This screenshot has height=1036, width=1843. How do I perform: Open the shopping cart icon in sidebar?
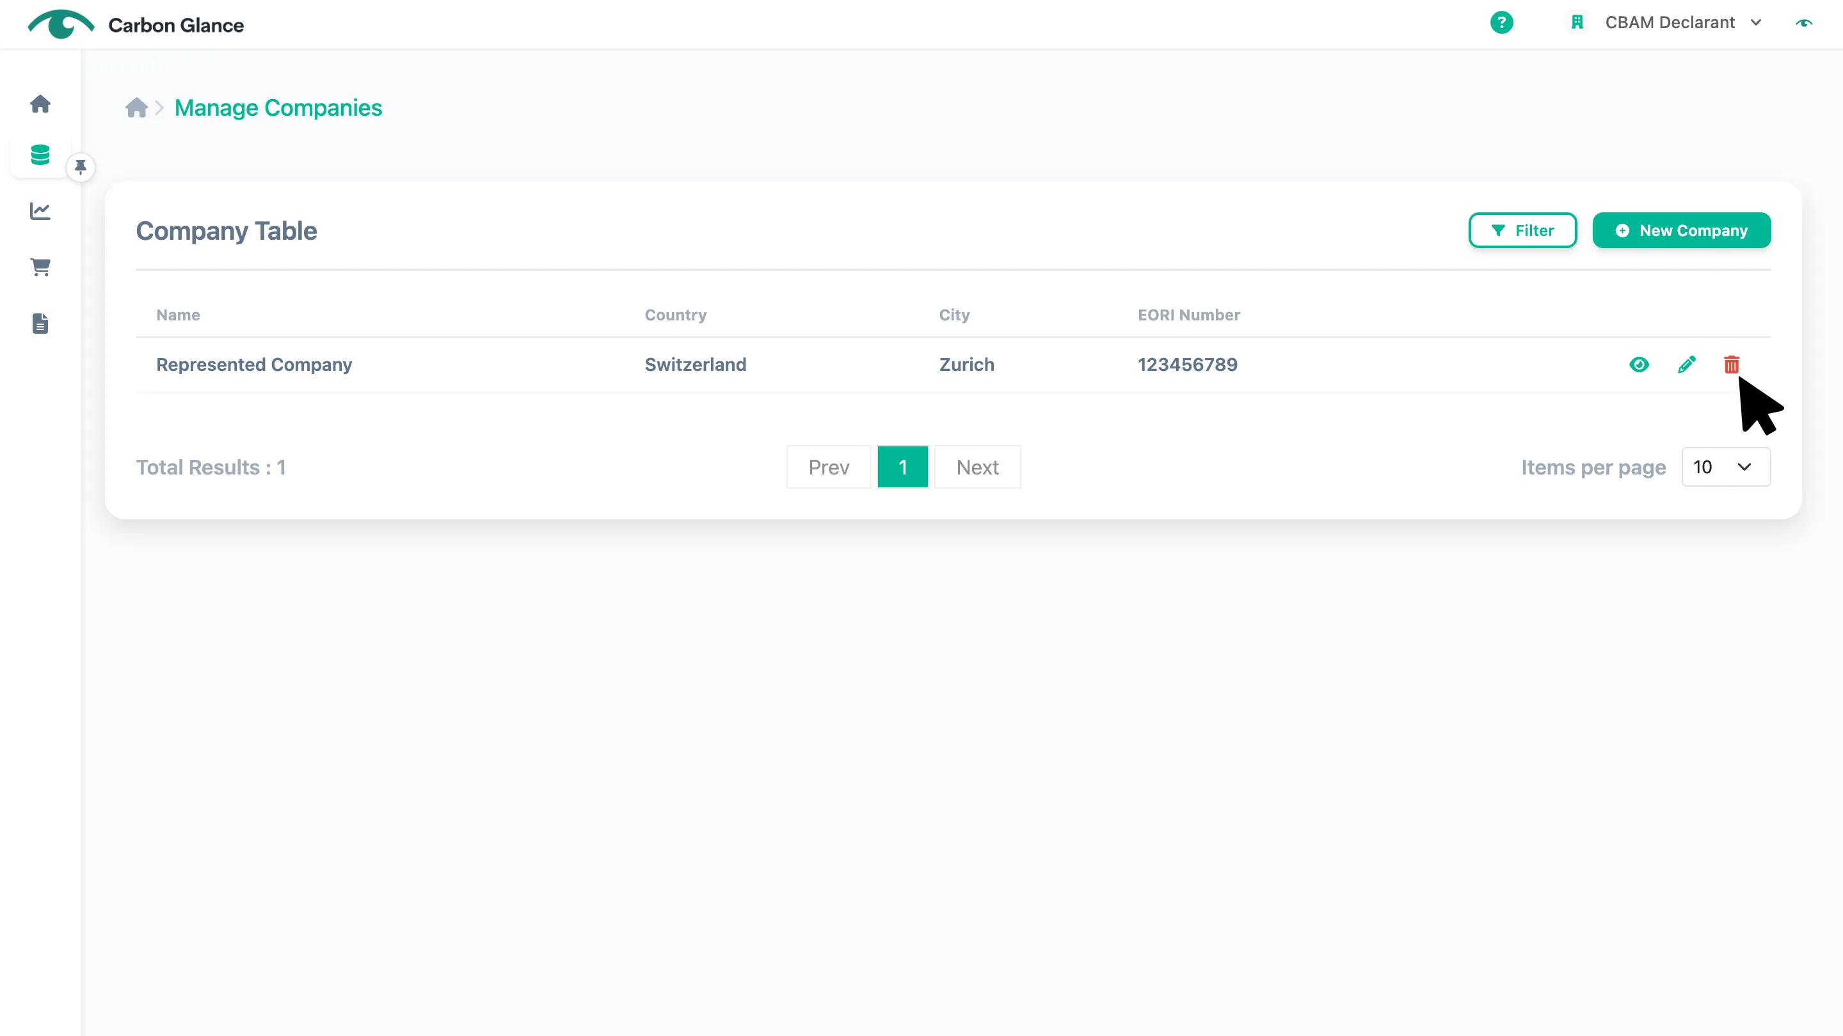pos(40,267)
